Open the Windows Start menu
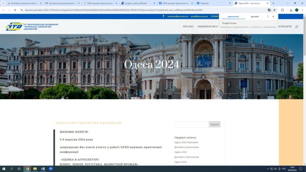 [x=4, y=169]
